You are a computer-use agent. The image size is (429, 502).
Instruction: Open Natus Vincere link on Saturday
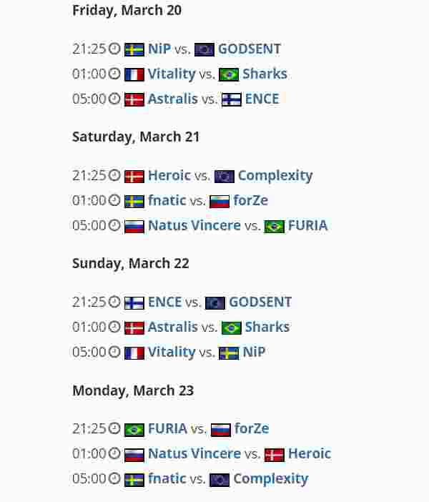click(x=194, y=225)
